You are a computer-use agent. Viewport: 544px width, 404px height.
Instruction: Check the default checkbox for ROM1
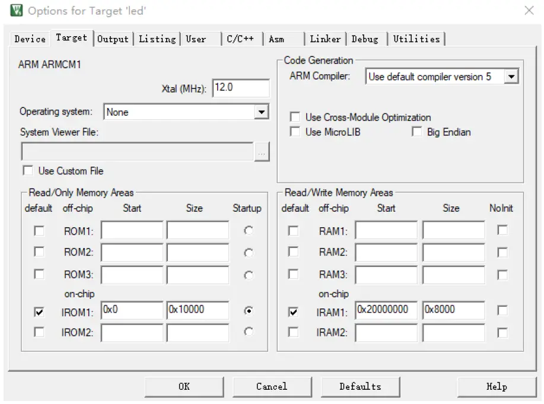click(x=39, y=230)
